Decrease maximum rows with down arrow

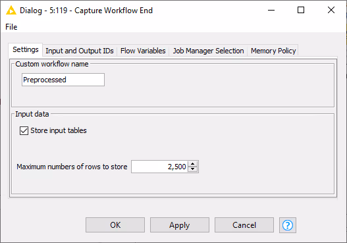click(x=193, y=169)
